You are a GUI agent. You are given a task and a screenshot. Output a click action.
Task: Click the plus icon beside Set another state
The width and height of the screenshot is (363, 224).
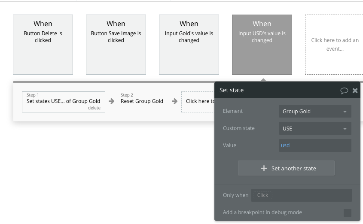(264, 169)
